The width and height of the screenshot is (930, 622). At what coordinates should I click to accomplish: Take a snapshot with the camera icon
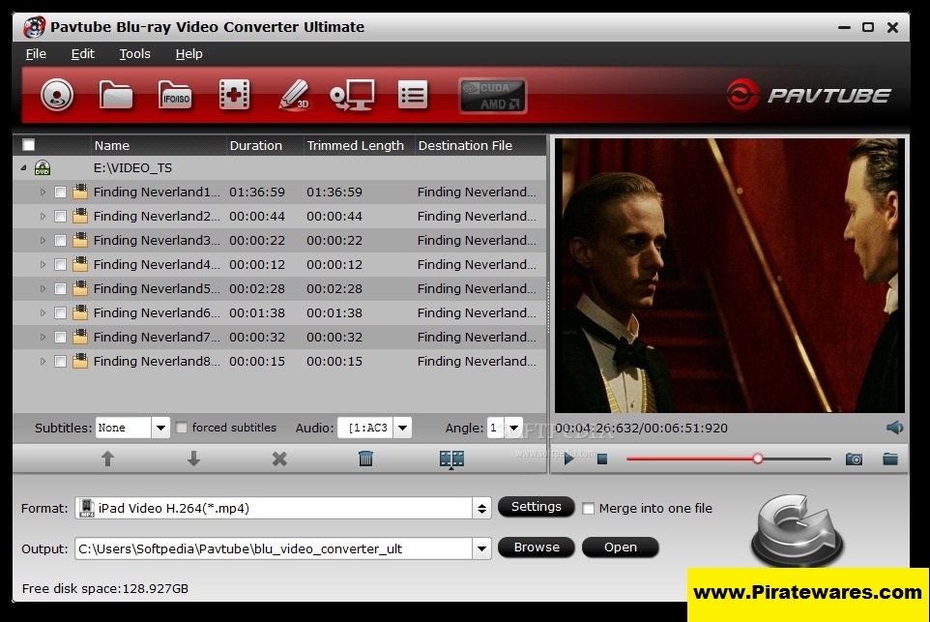(x=854, y=459)
